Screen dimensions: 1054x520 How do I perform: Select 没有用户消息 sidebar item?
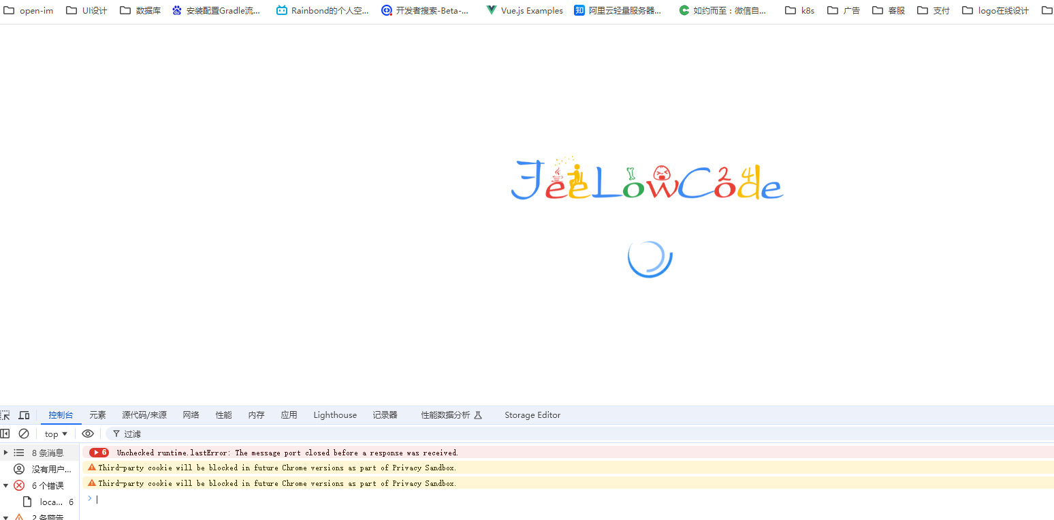pos(51,469)
